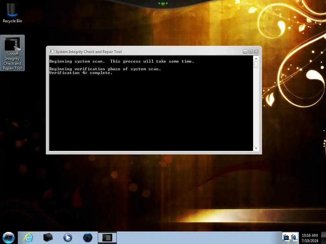The width and height of the screenshot is (326, 244).
Task: Minimize the System Integrity Check and Repair Tool window
Action: click(245, 52)
